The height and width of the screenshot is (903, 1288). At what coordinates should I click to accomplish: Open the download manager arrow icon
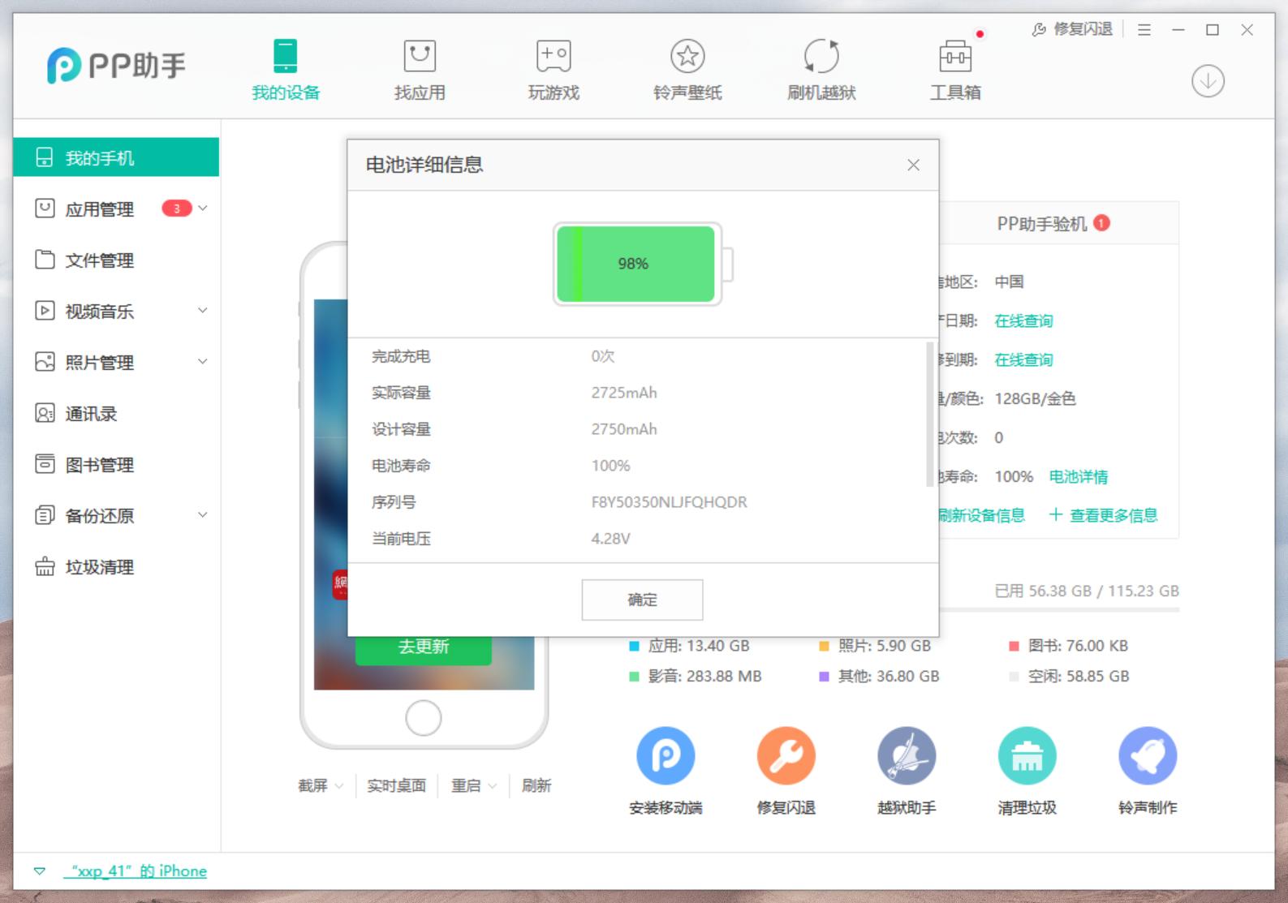click(1208, 81)
